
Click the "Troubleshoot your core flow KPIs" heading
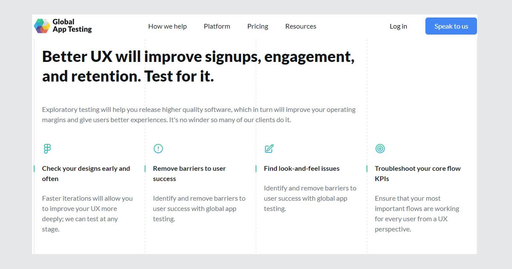417,173
